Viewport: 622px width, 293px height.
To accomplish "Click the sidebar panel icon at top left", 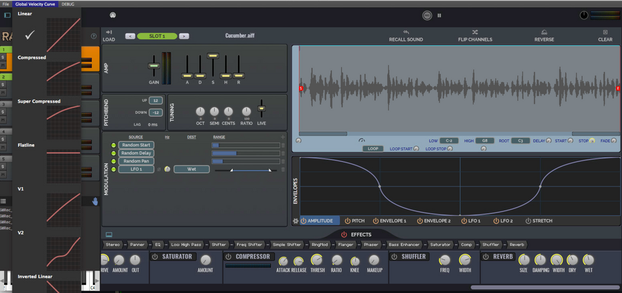I will [7, 15].
